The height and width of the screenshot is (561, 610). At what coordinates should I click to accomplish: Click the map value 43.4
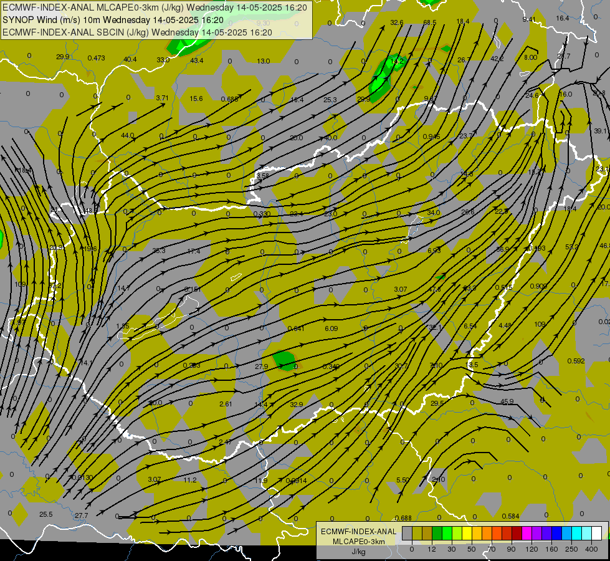197,60
